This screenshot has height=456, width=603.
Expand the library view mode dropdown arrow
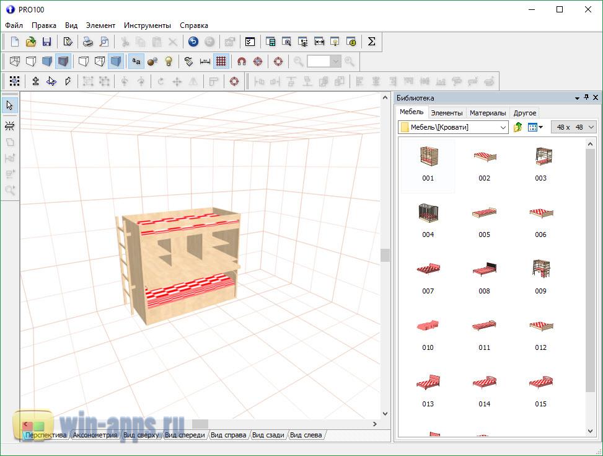pyautogui.click(x=541, y=127)
